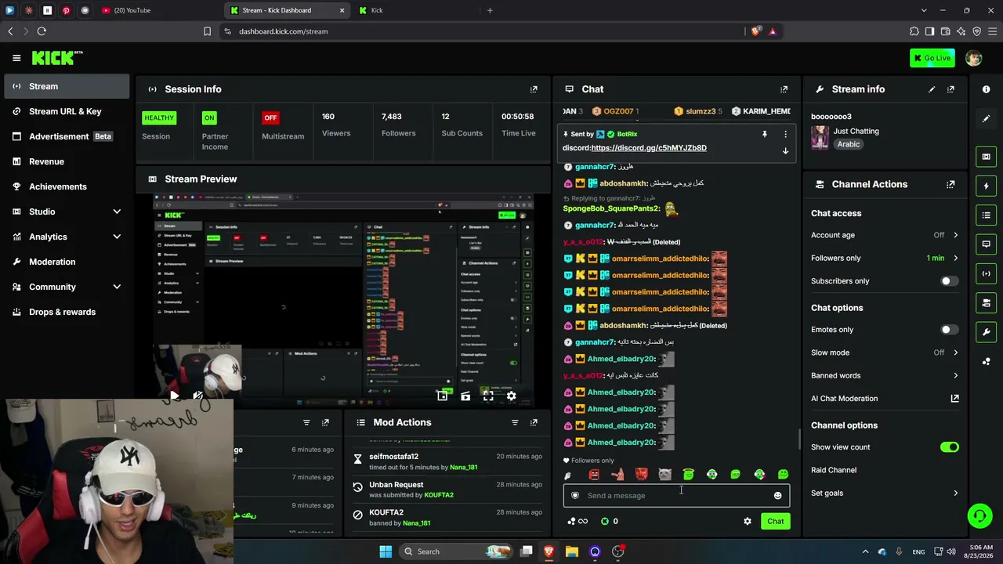Toggle the chat bubble widget in right rail

click(x=986, y=244)
